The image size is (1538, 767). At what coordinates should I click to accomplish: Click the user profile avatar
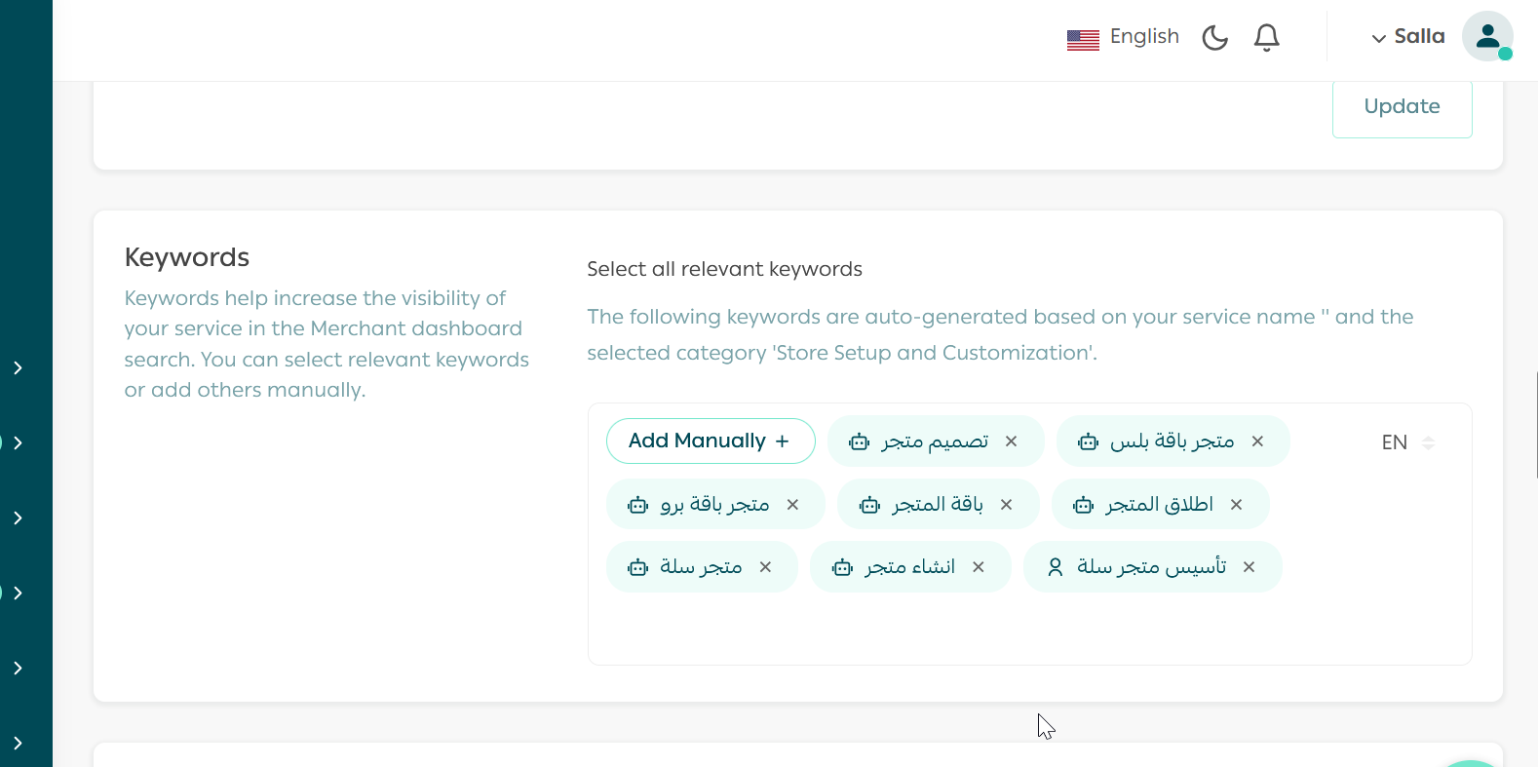1486,37
